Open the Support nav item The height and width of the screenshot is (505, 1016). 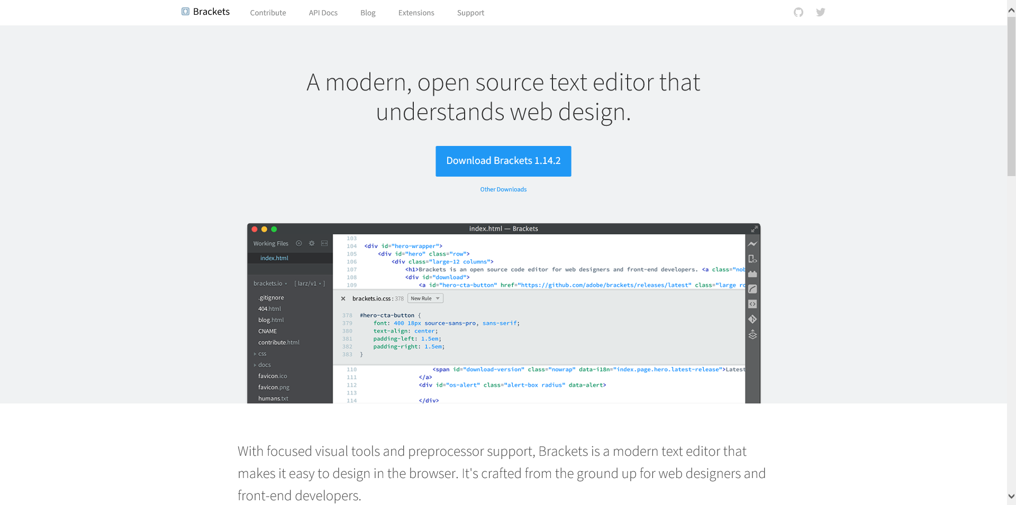[x=470, y=13]
